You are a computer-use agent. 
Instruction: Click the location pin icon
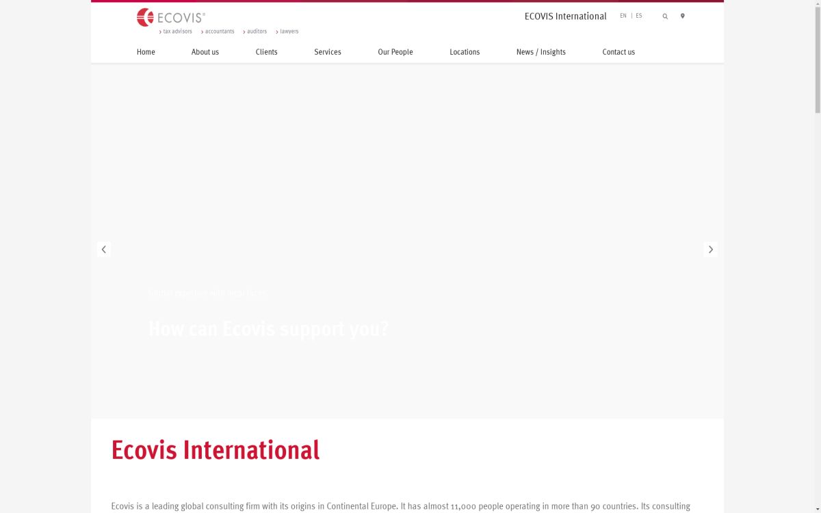point(682,16)
